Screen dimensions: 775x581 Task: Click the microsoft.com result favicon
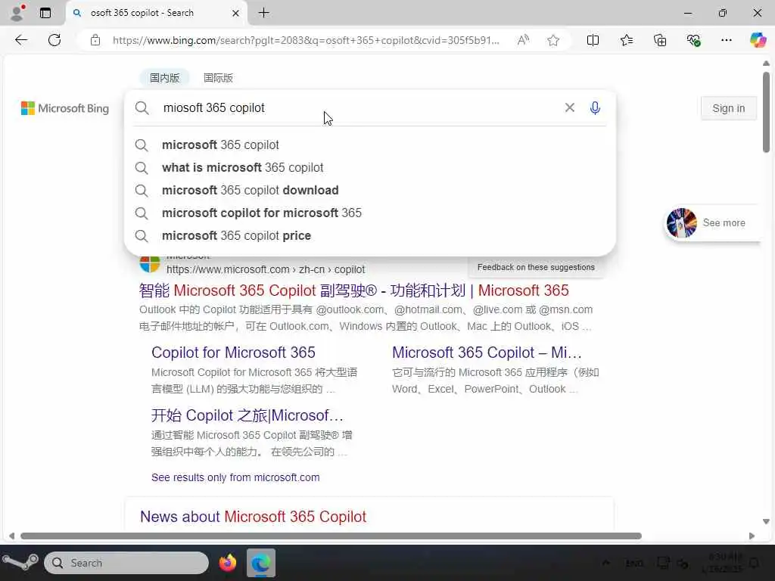(150, 264)
